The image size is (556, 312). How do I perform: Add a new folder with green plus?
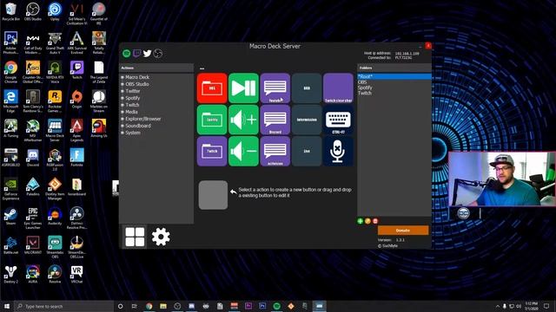click(361, 221)
